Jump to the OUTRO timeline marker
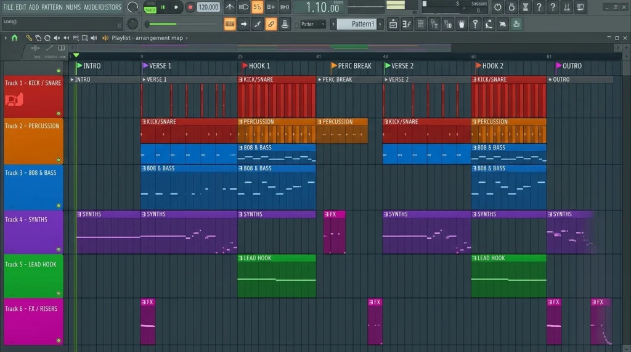Image resolution: width=631 pixels, height=352 pixels. [568, 66]
